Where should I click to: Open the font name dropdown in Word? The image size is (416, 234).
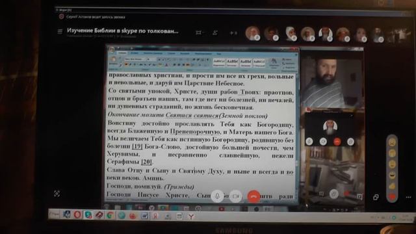tap(135, 59)
